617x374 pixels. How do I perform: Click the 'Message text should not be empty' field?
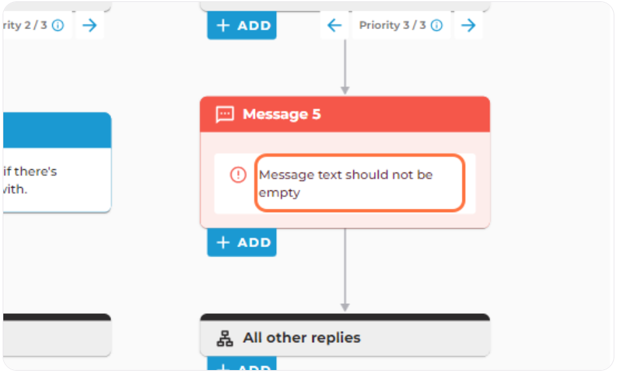359,184
